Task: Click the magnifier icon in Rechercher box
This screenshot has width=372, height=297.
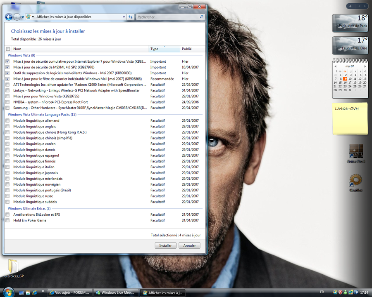Action: 202,17
